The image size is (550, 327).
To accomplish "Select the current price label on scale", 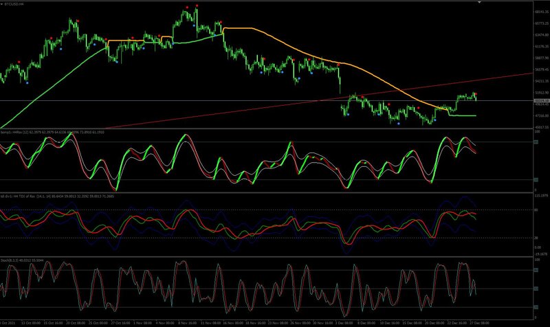I will 541,101.
